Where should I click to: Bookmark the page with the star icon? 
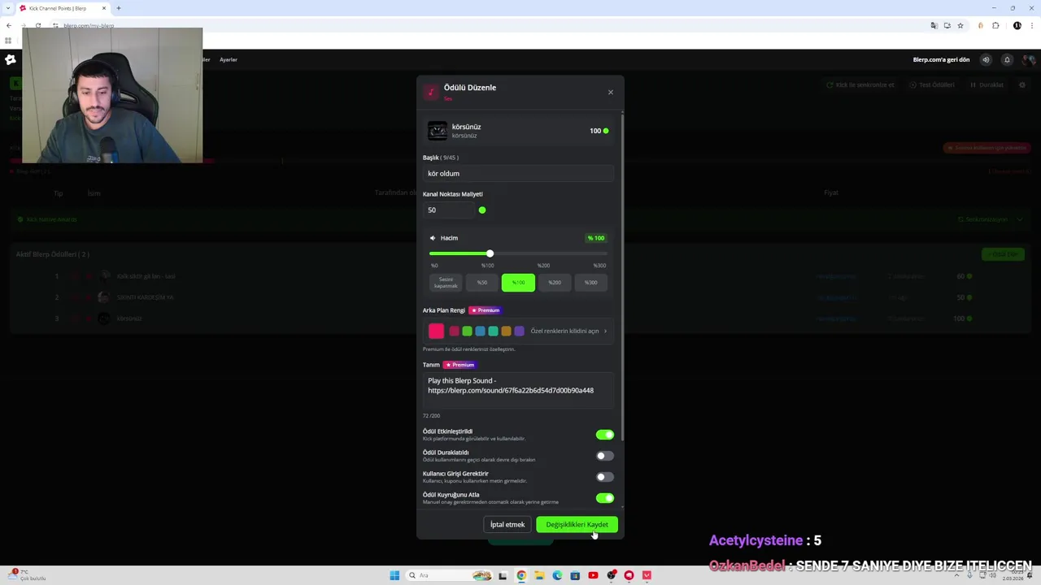(960, 25)
